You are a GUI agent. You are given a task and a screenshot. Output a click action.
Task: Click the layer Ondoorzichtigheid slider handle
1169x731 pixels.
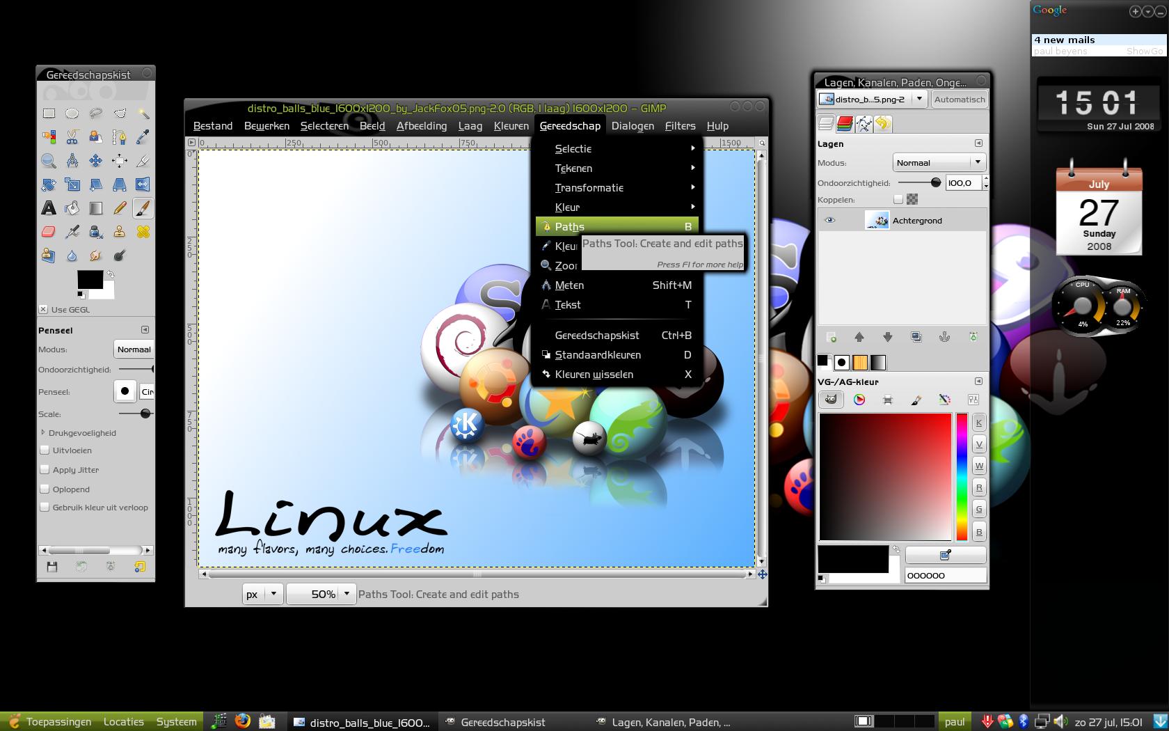936,182
